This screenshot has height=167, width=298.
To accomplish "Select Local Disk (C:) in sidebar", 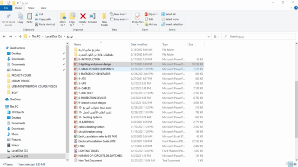I will [20, 151].
